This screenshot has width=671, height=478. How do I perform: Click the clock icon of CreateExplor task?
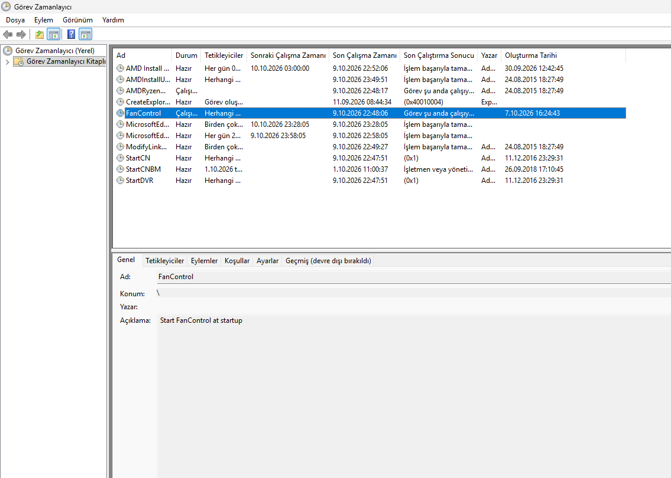tap(120, 102)
